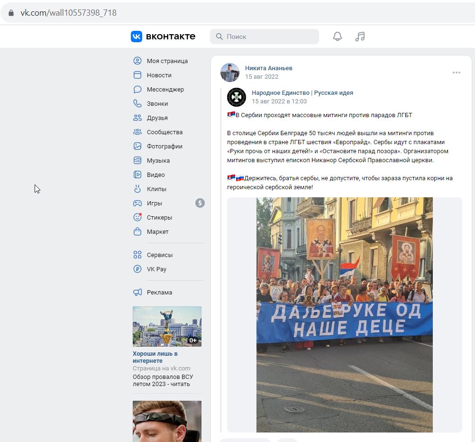Click the Клипы hand icon
Viewport: 475px width, 442px height.
[137, 189]
